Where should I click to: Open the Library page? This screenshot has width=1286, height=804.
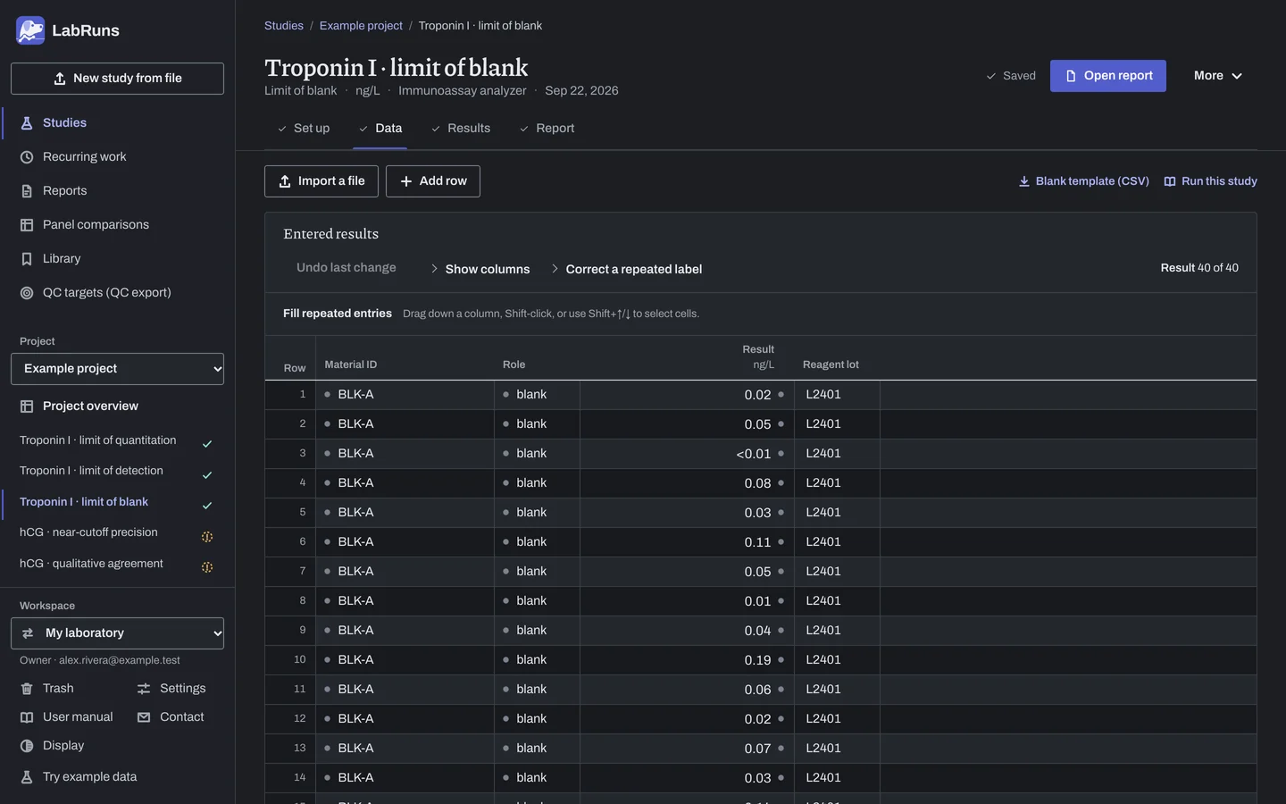(x=117, y=259)
